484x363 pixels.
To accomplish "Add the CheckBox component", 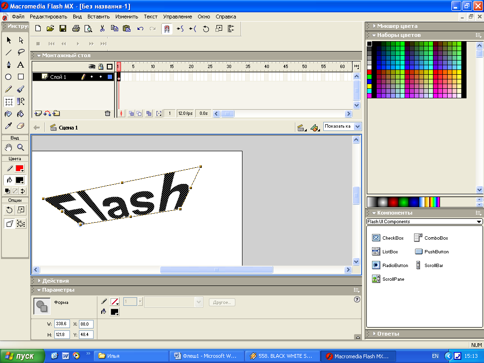I will [388, 238].
